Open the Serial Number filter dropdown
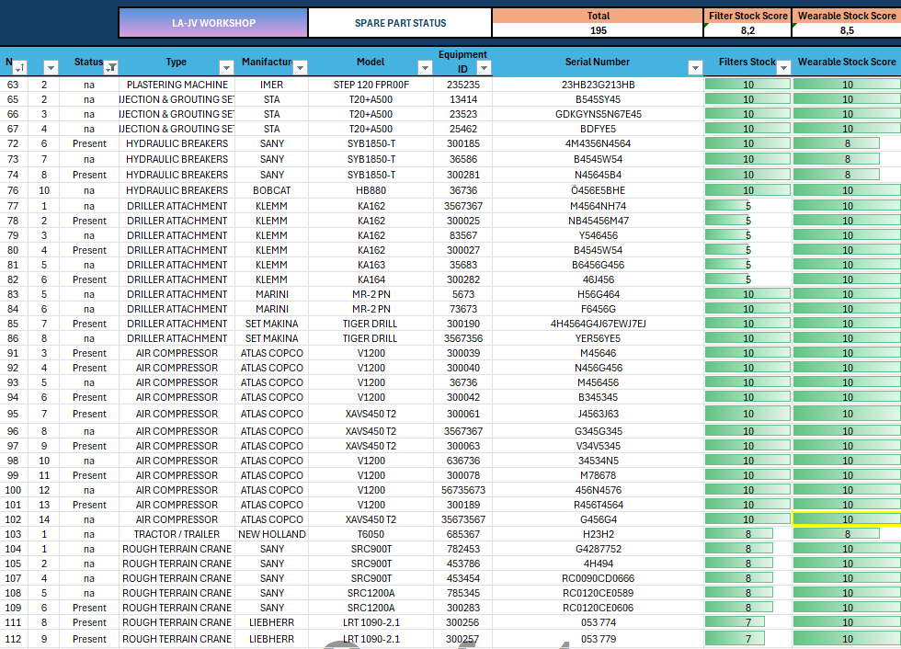Screen dimensions: 901x649 pos(695,68)
